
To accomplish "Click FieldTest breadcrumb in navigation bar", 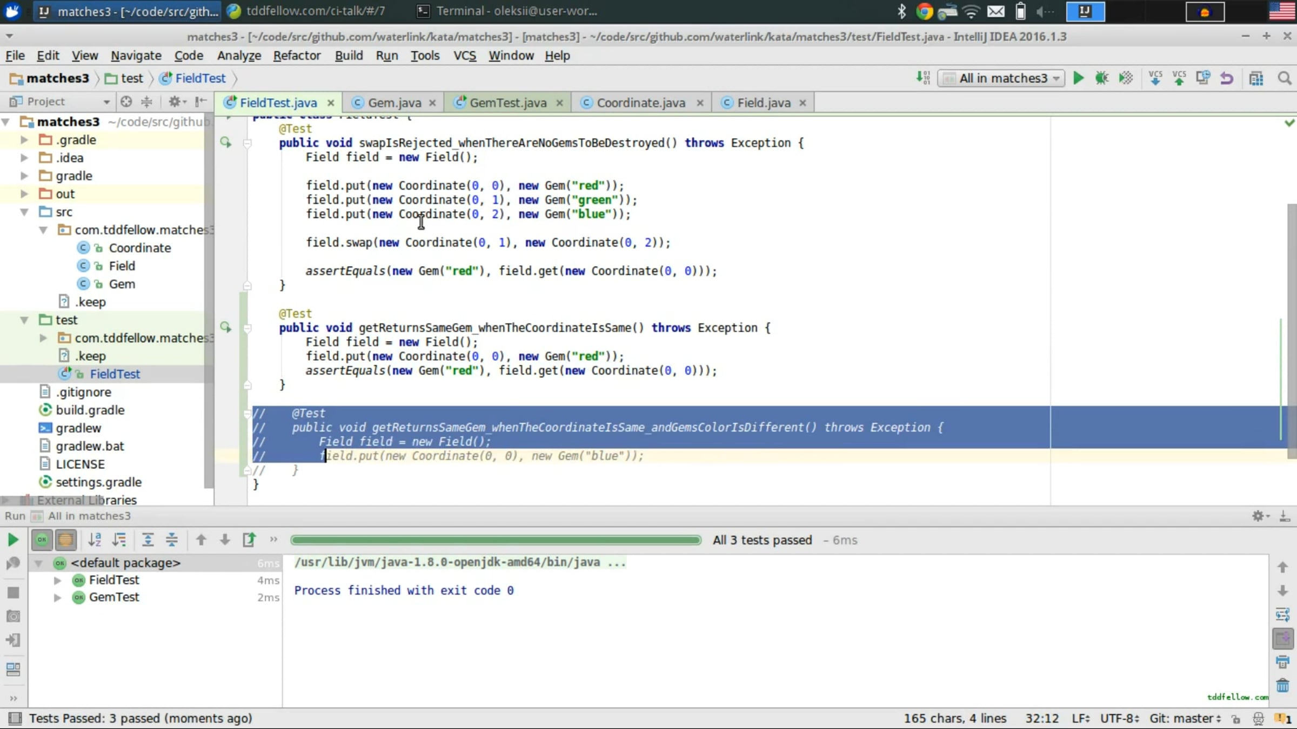I will coord(193,78).
